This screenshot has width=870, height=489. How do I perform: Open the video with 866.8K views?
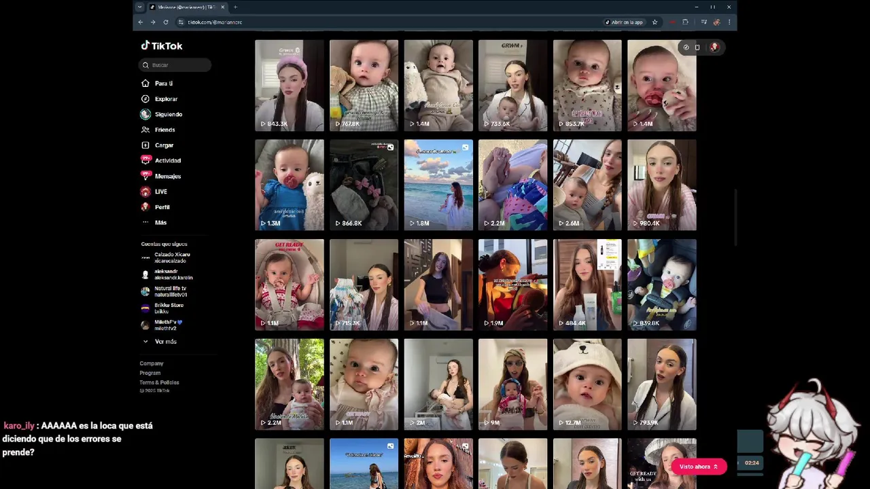pyautogui.click(x=364, y=185)
